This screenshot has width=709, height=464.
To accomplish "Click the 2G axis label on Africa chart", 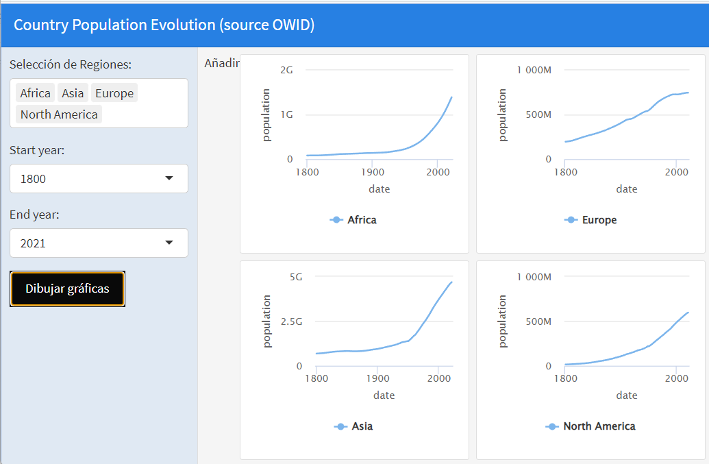I will [x=286, y=70].
